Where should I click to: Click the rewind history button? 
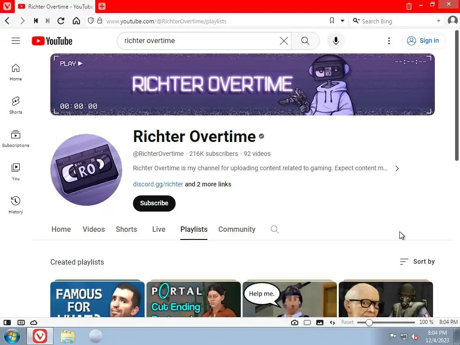pyautogui.click(x=36, y=21)
